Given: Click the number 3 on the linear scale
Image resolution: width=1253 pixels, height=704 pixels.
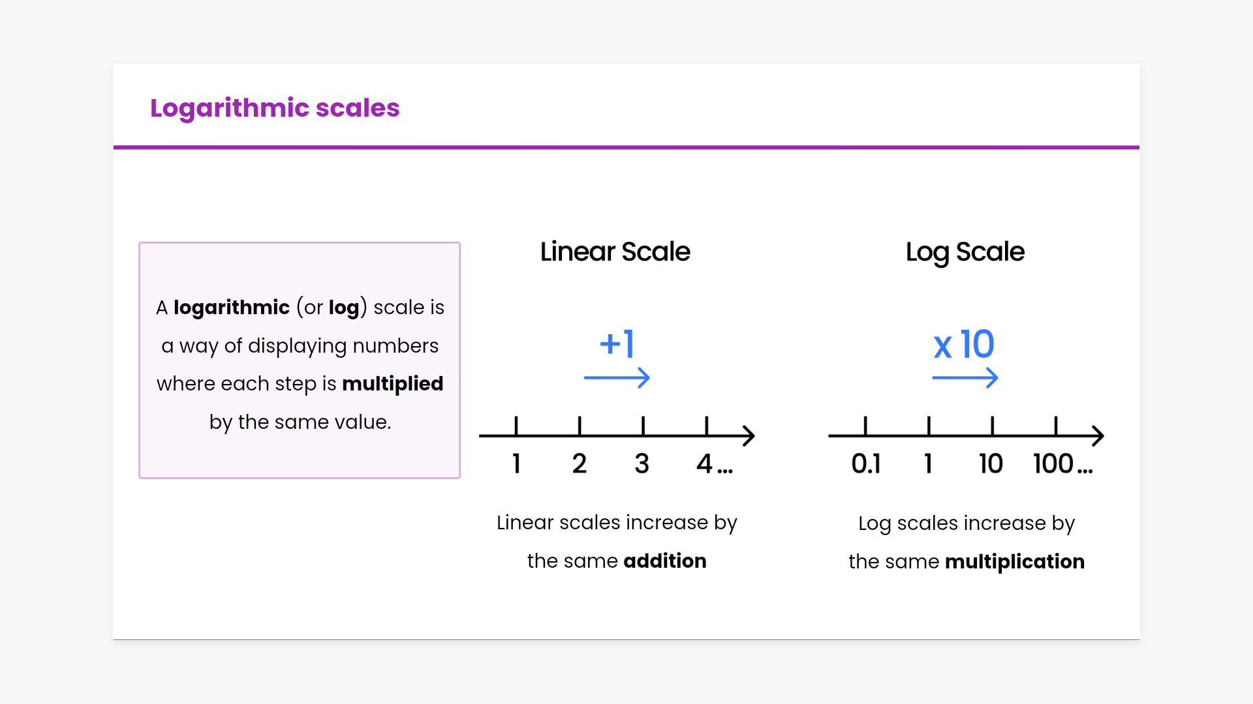Looking at the screenshot, I should tap(642, 464).
